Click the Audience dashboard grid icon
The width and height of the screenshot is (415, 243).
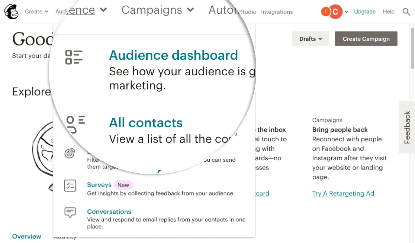pos(73,57)
